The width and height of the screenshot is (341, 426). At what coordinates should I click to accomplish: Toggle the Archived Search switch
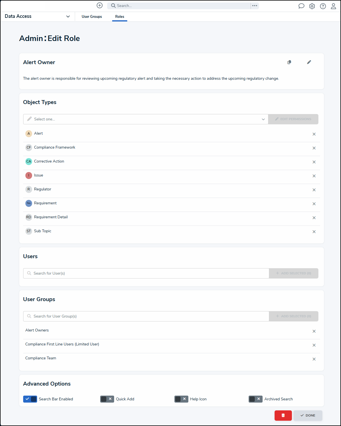click(x=256, y=399)
